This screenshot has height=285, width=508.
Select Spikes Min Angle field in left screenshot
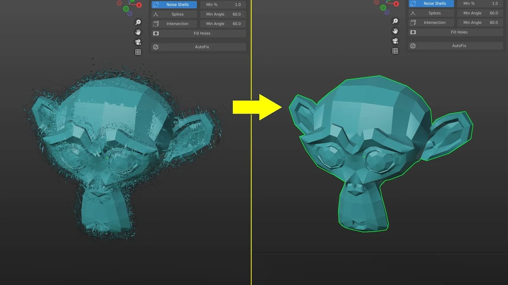coord(223,14)
